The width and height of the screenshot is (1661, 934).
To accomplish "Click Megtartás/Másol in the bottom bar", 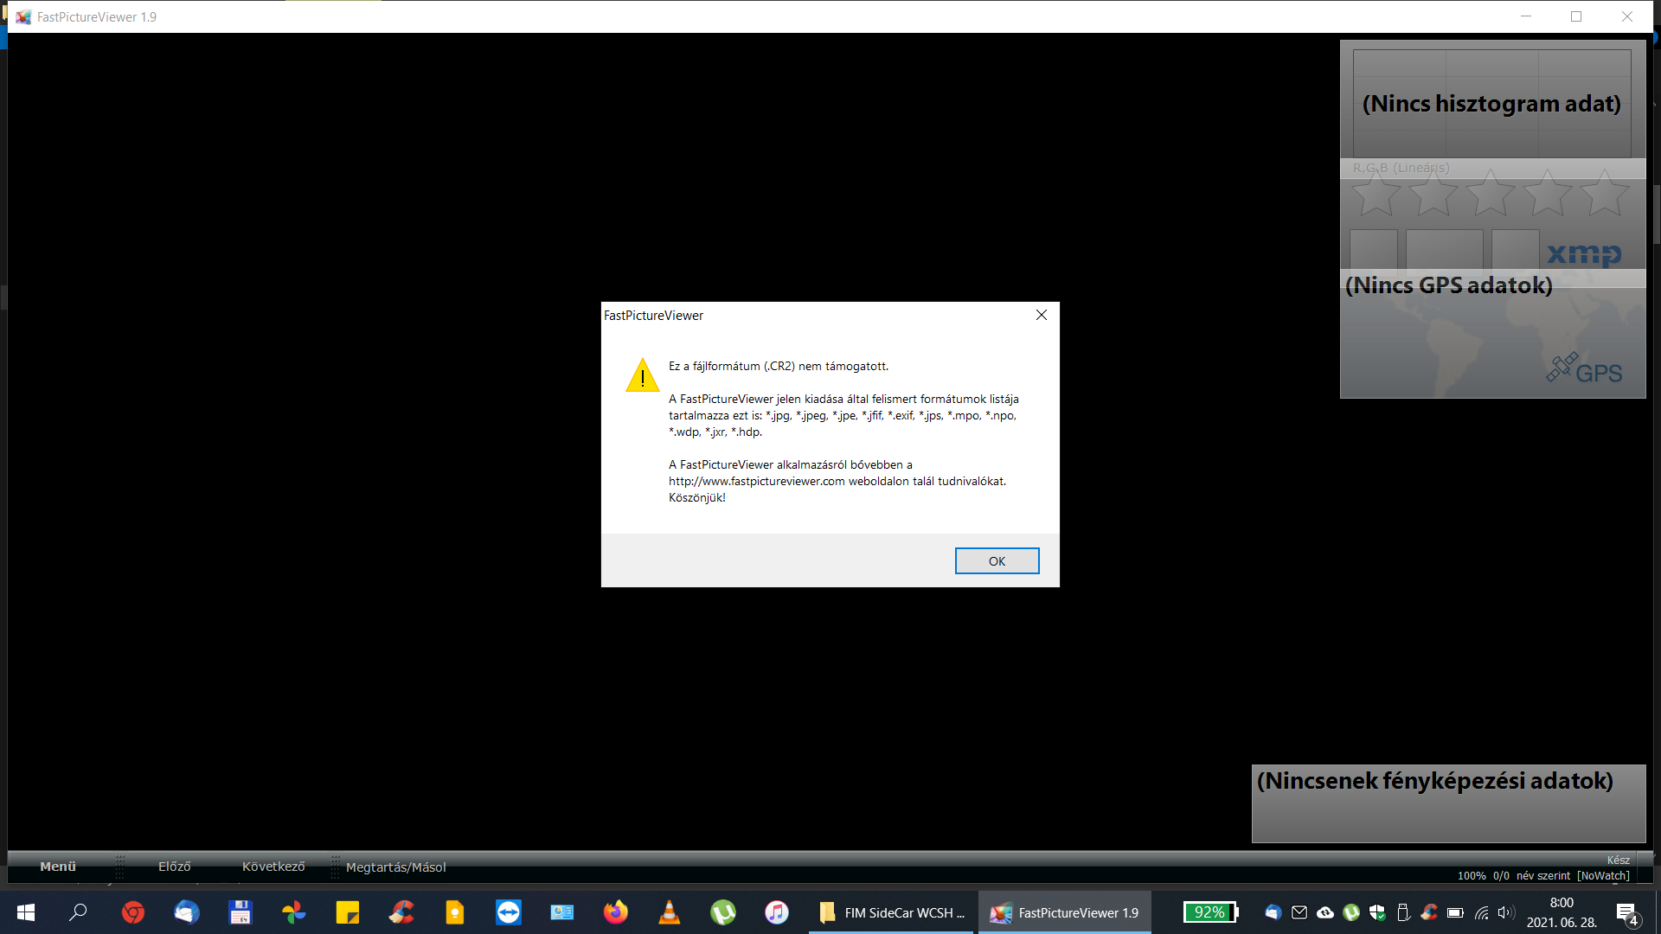I will pos(396,867).
